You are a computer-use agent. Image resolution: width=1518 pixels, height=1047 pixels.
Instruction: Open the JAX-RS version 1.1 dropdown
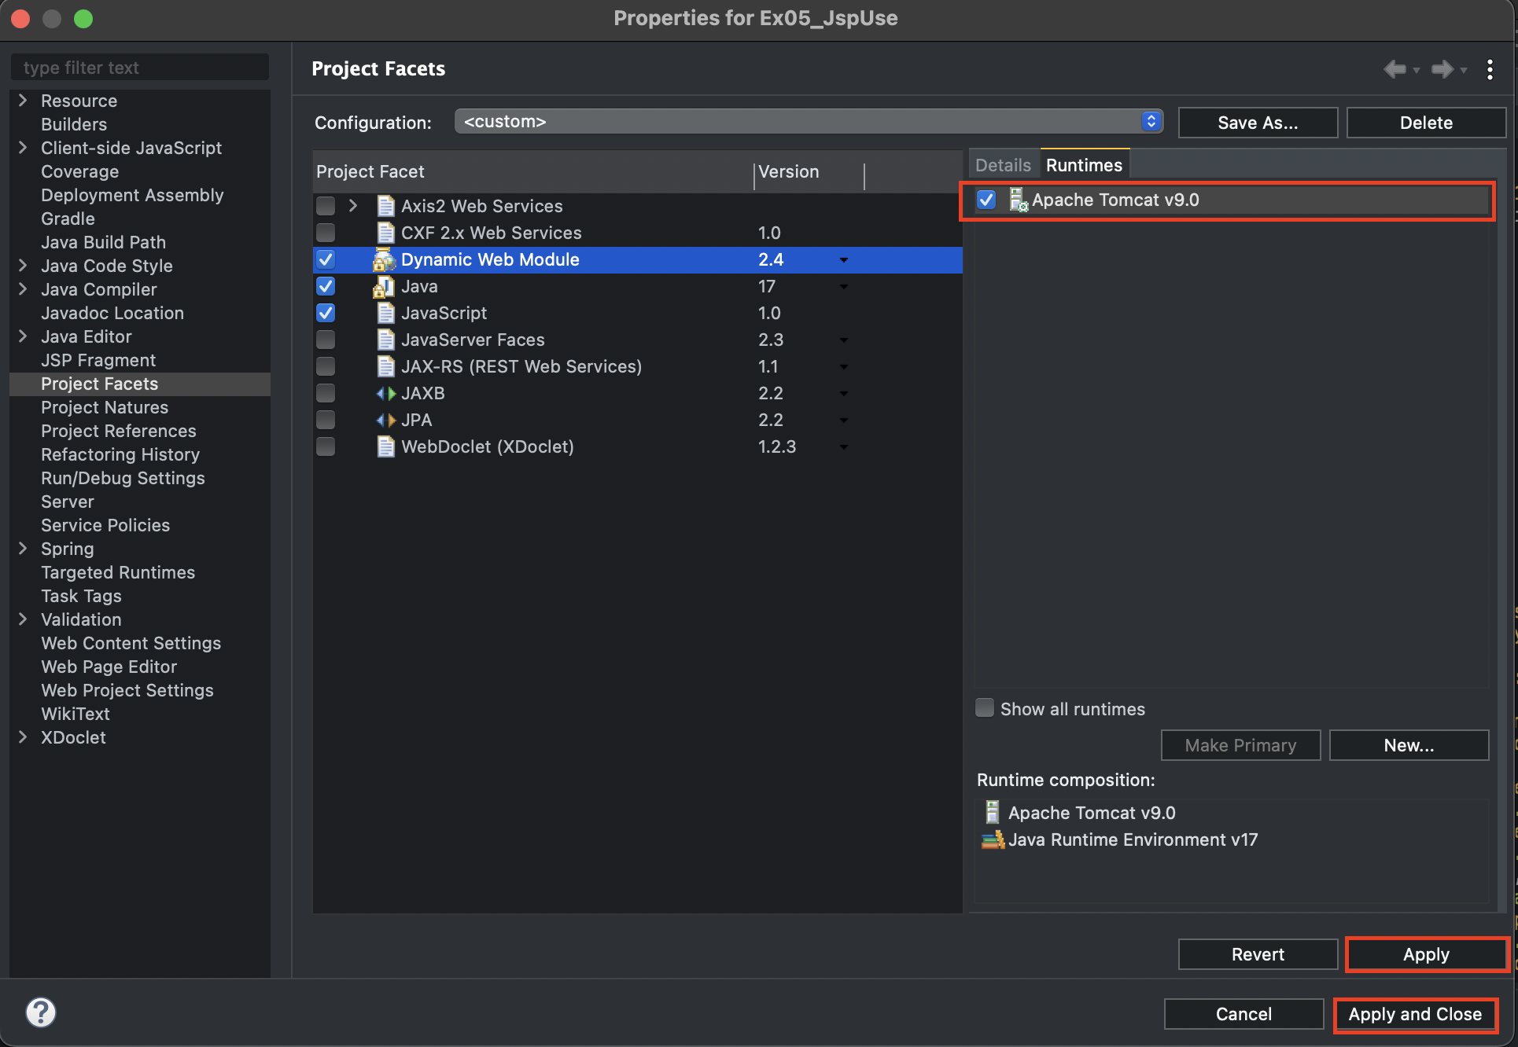tap(843, 367)
